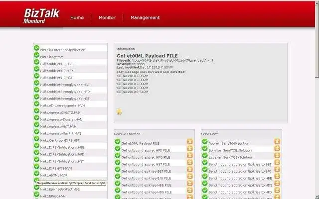Click green status icon for Send inbound apprec to BJO
Screen dimensions: 319x199
205,169
